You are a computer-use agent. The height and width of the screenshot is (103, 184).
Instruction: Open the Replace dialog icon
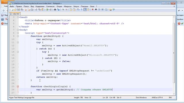[x=58, y=9]
